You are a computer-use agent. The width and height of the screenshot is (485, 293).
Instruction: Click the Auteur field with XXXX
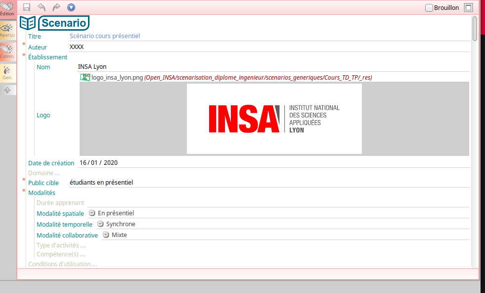(x=269, y=47)
